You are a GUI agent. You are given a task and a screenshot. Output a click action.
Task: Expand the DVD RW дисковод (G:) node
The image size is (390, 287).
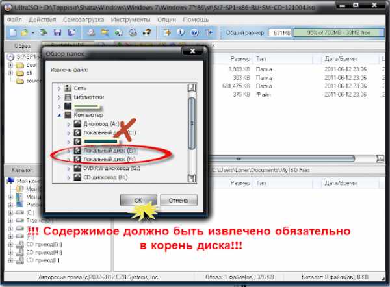[x=69, y=169]
